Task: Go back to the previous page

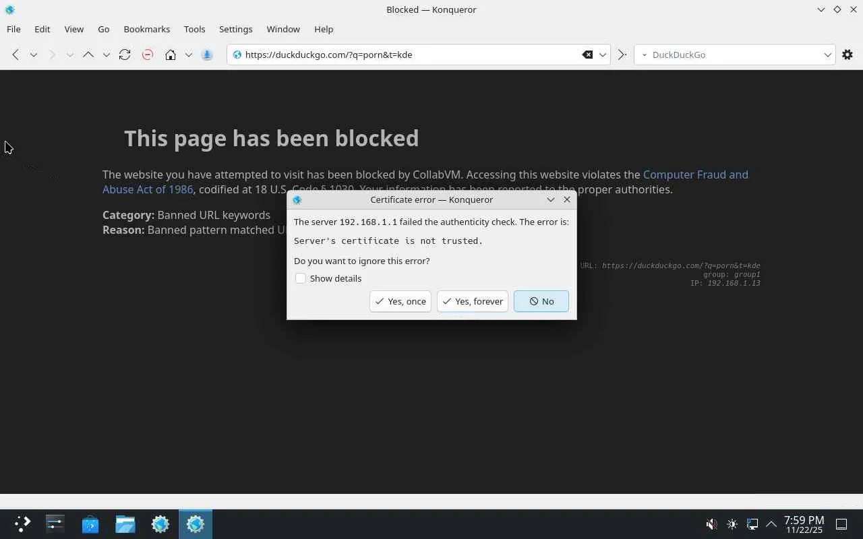Action: (16, 55)
